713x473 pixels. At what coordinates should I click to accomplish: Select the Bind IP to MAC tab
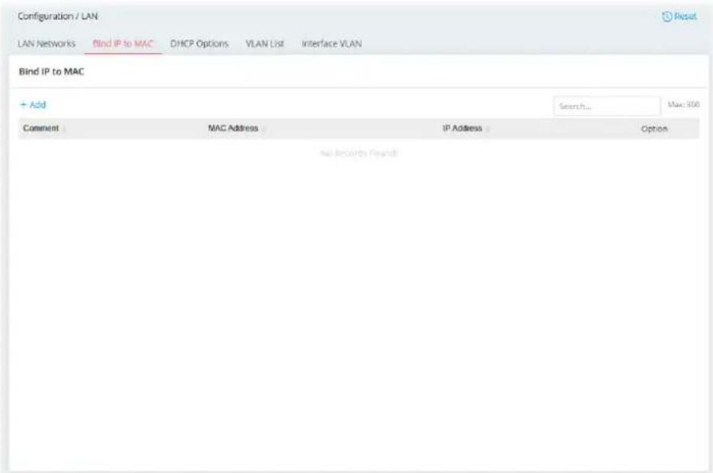(x=123, y=43)
